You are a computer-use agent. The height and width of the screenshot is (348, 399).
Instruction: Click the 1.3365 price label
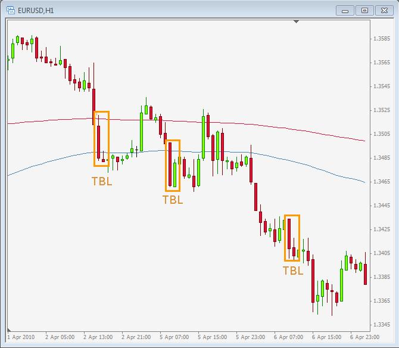coord(382,301)
